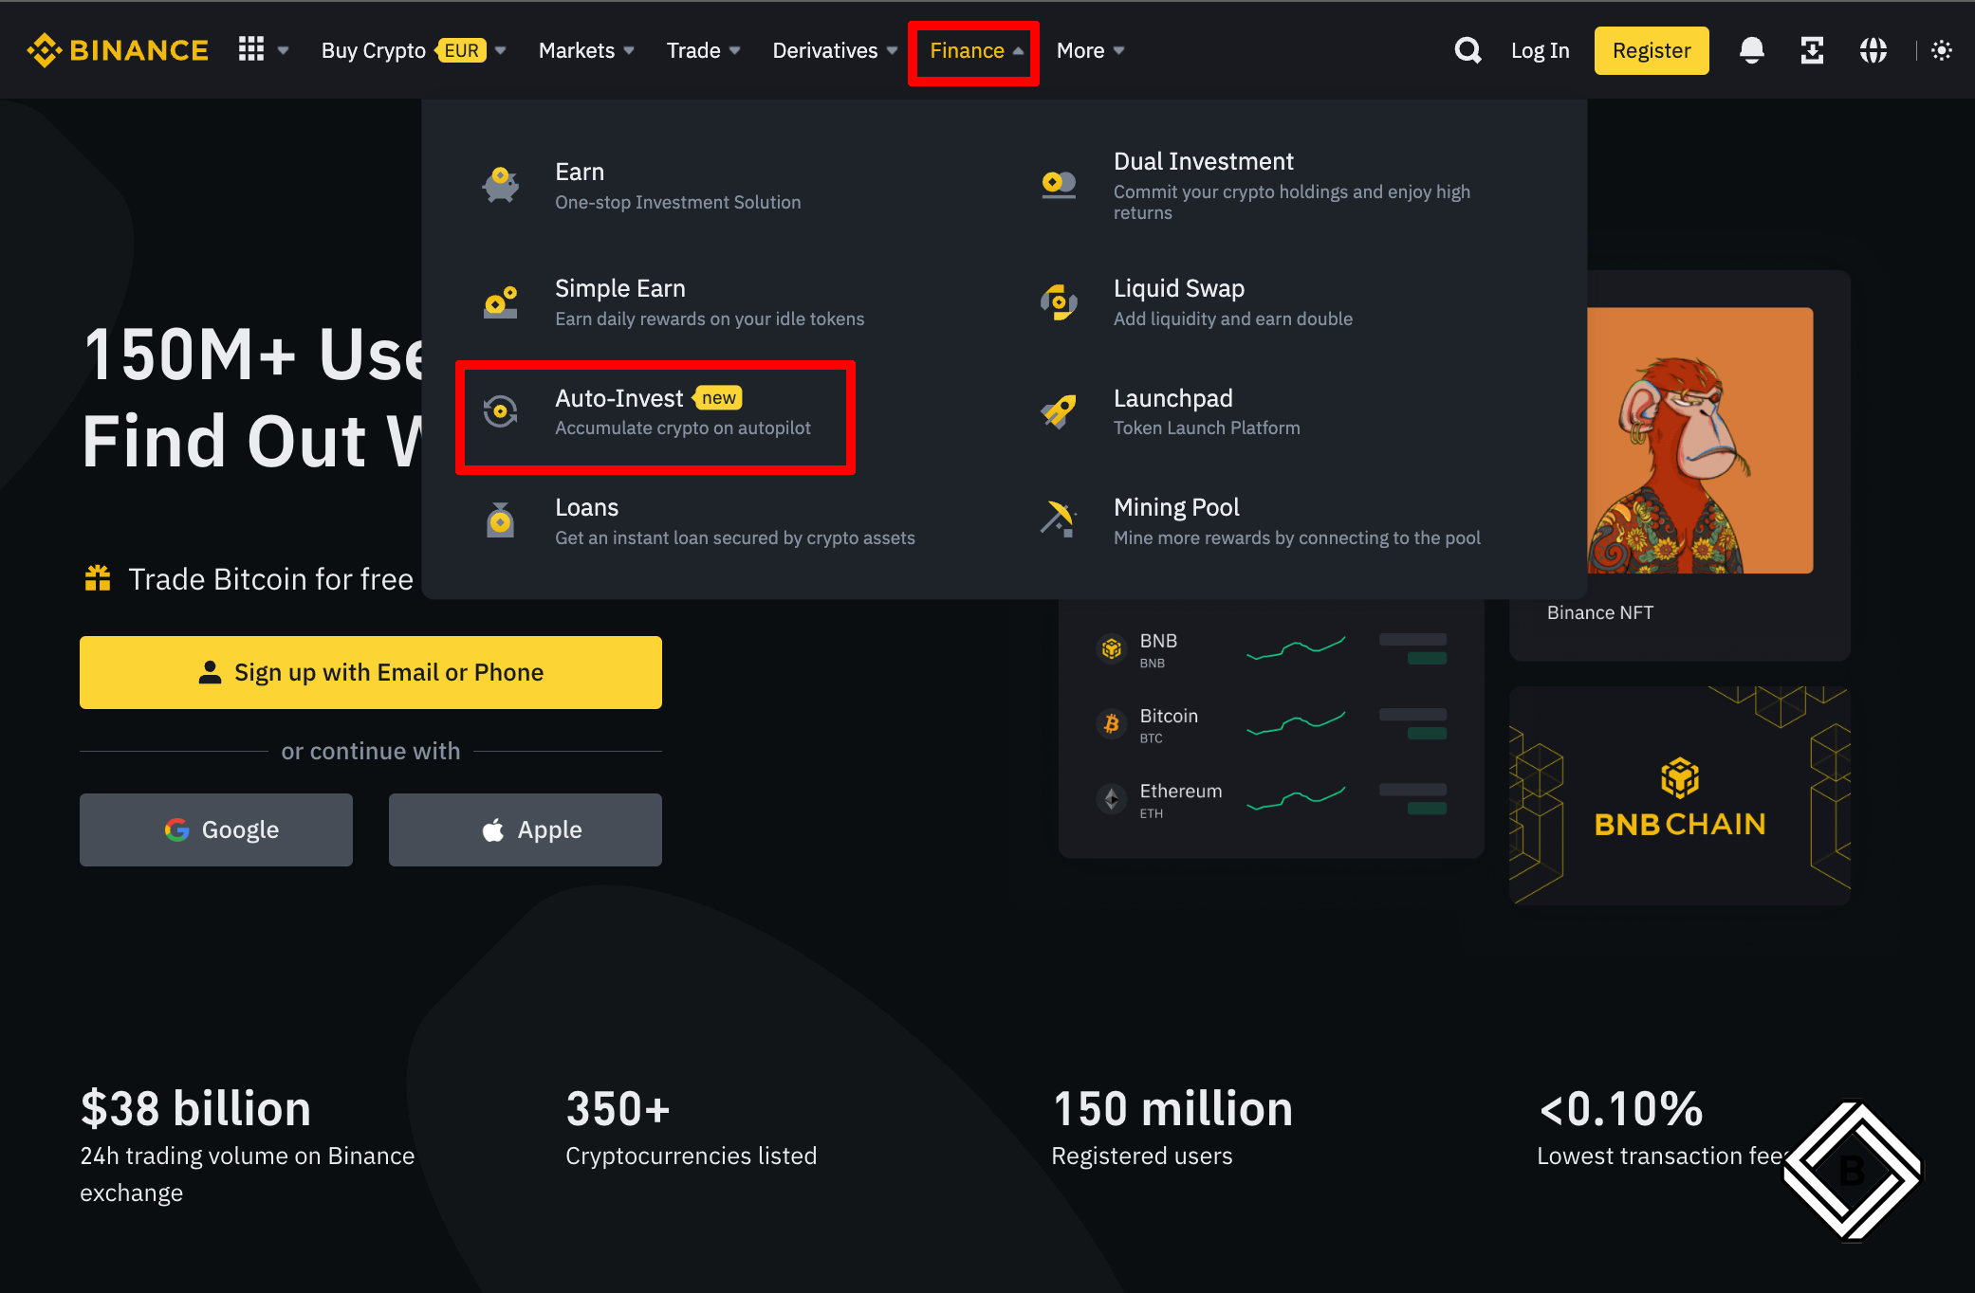The height and width of the screenshot is (1293, 1975).
Task: Click the Binance logo
Action: (x=118, y=50)
